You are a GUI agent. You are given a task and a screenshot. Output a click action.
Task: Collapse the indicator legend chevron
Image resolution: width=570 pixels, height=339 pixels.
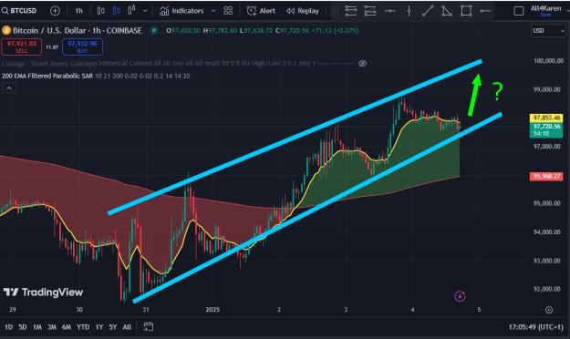9,88
